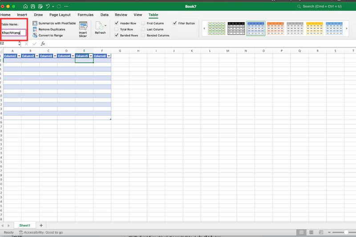
Task: Switch to Page Layout view icon
Action: (x=311, y=232)
